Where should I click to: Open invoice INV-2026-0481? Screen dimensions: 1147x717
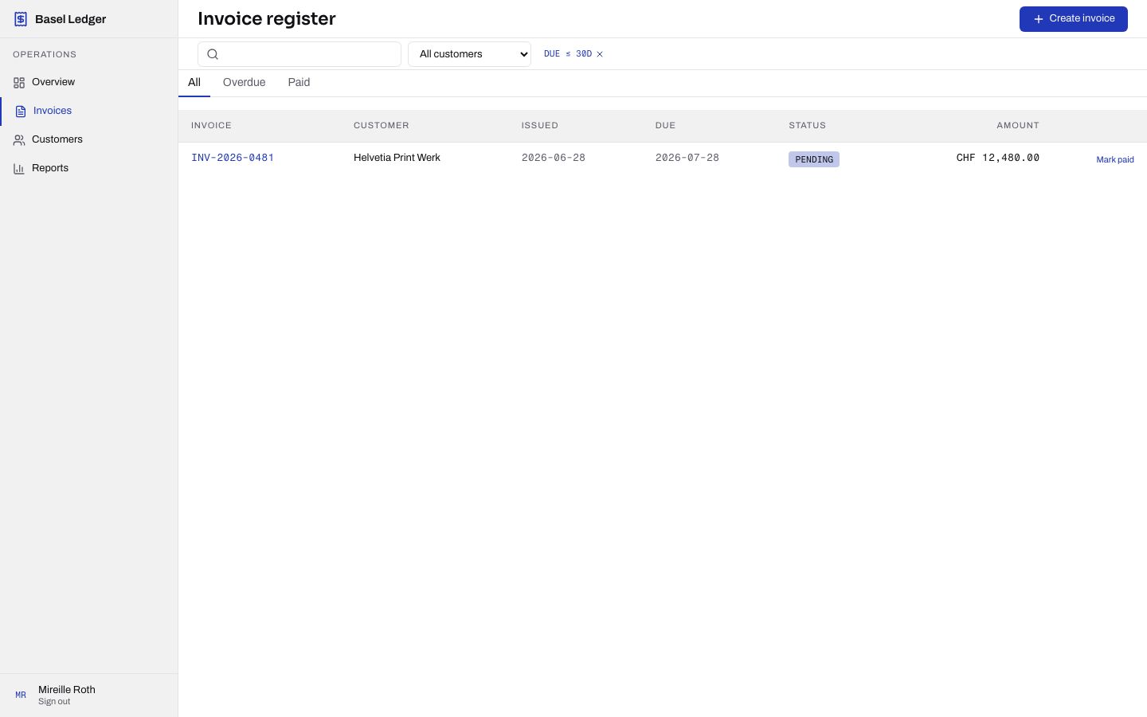coord(233,158)
